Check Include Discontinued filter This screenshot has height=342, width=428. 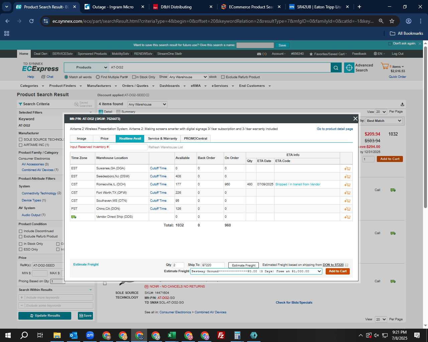pyautogui.click(x=21, y=231)
